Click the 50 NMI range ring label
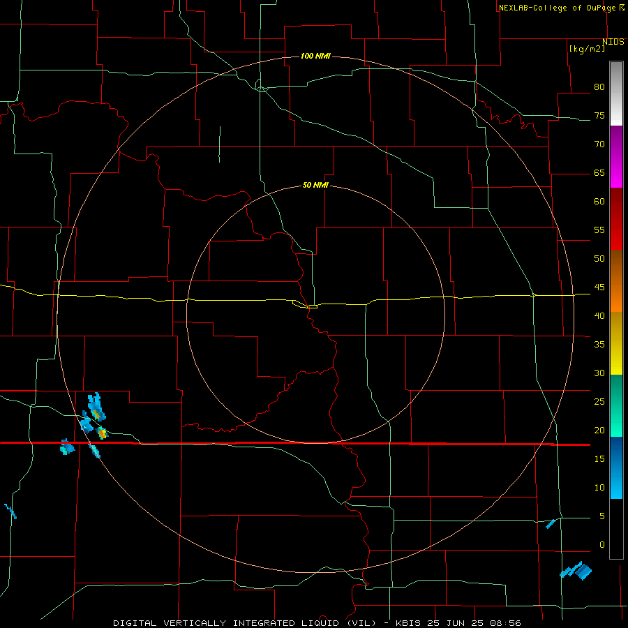Image resolution: width=628 pixels, height=628 pixels. (x=315, y=185)
